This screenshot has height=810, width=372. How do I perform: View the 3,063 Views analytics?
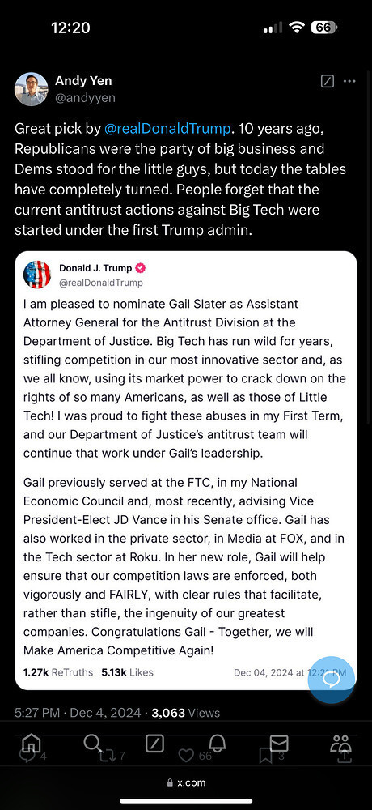(186, 714)
